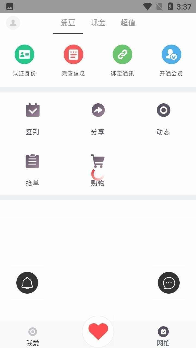
Task: Open messages with the chat bubble button
Action: tap(169, 283)
